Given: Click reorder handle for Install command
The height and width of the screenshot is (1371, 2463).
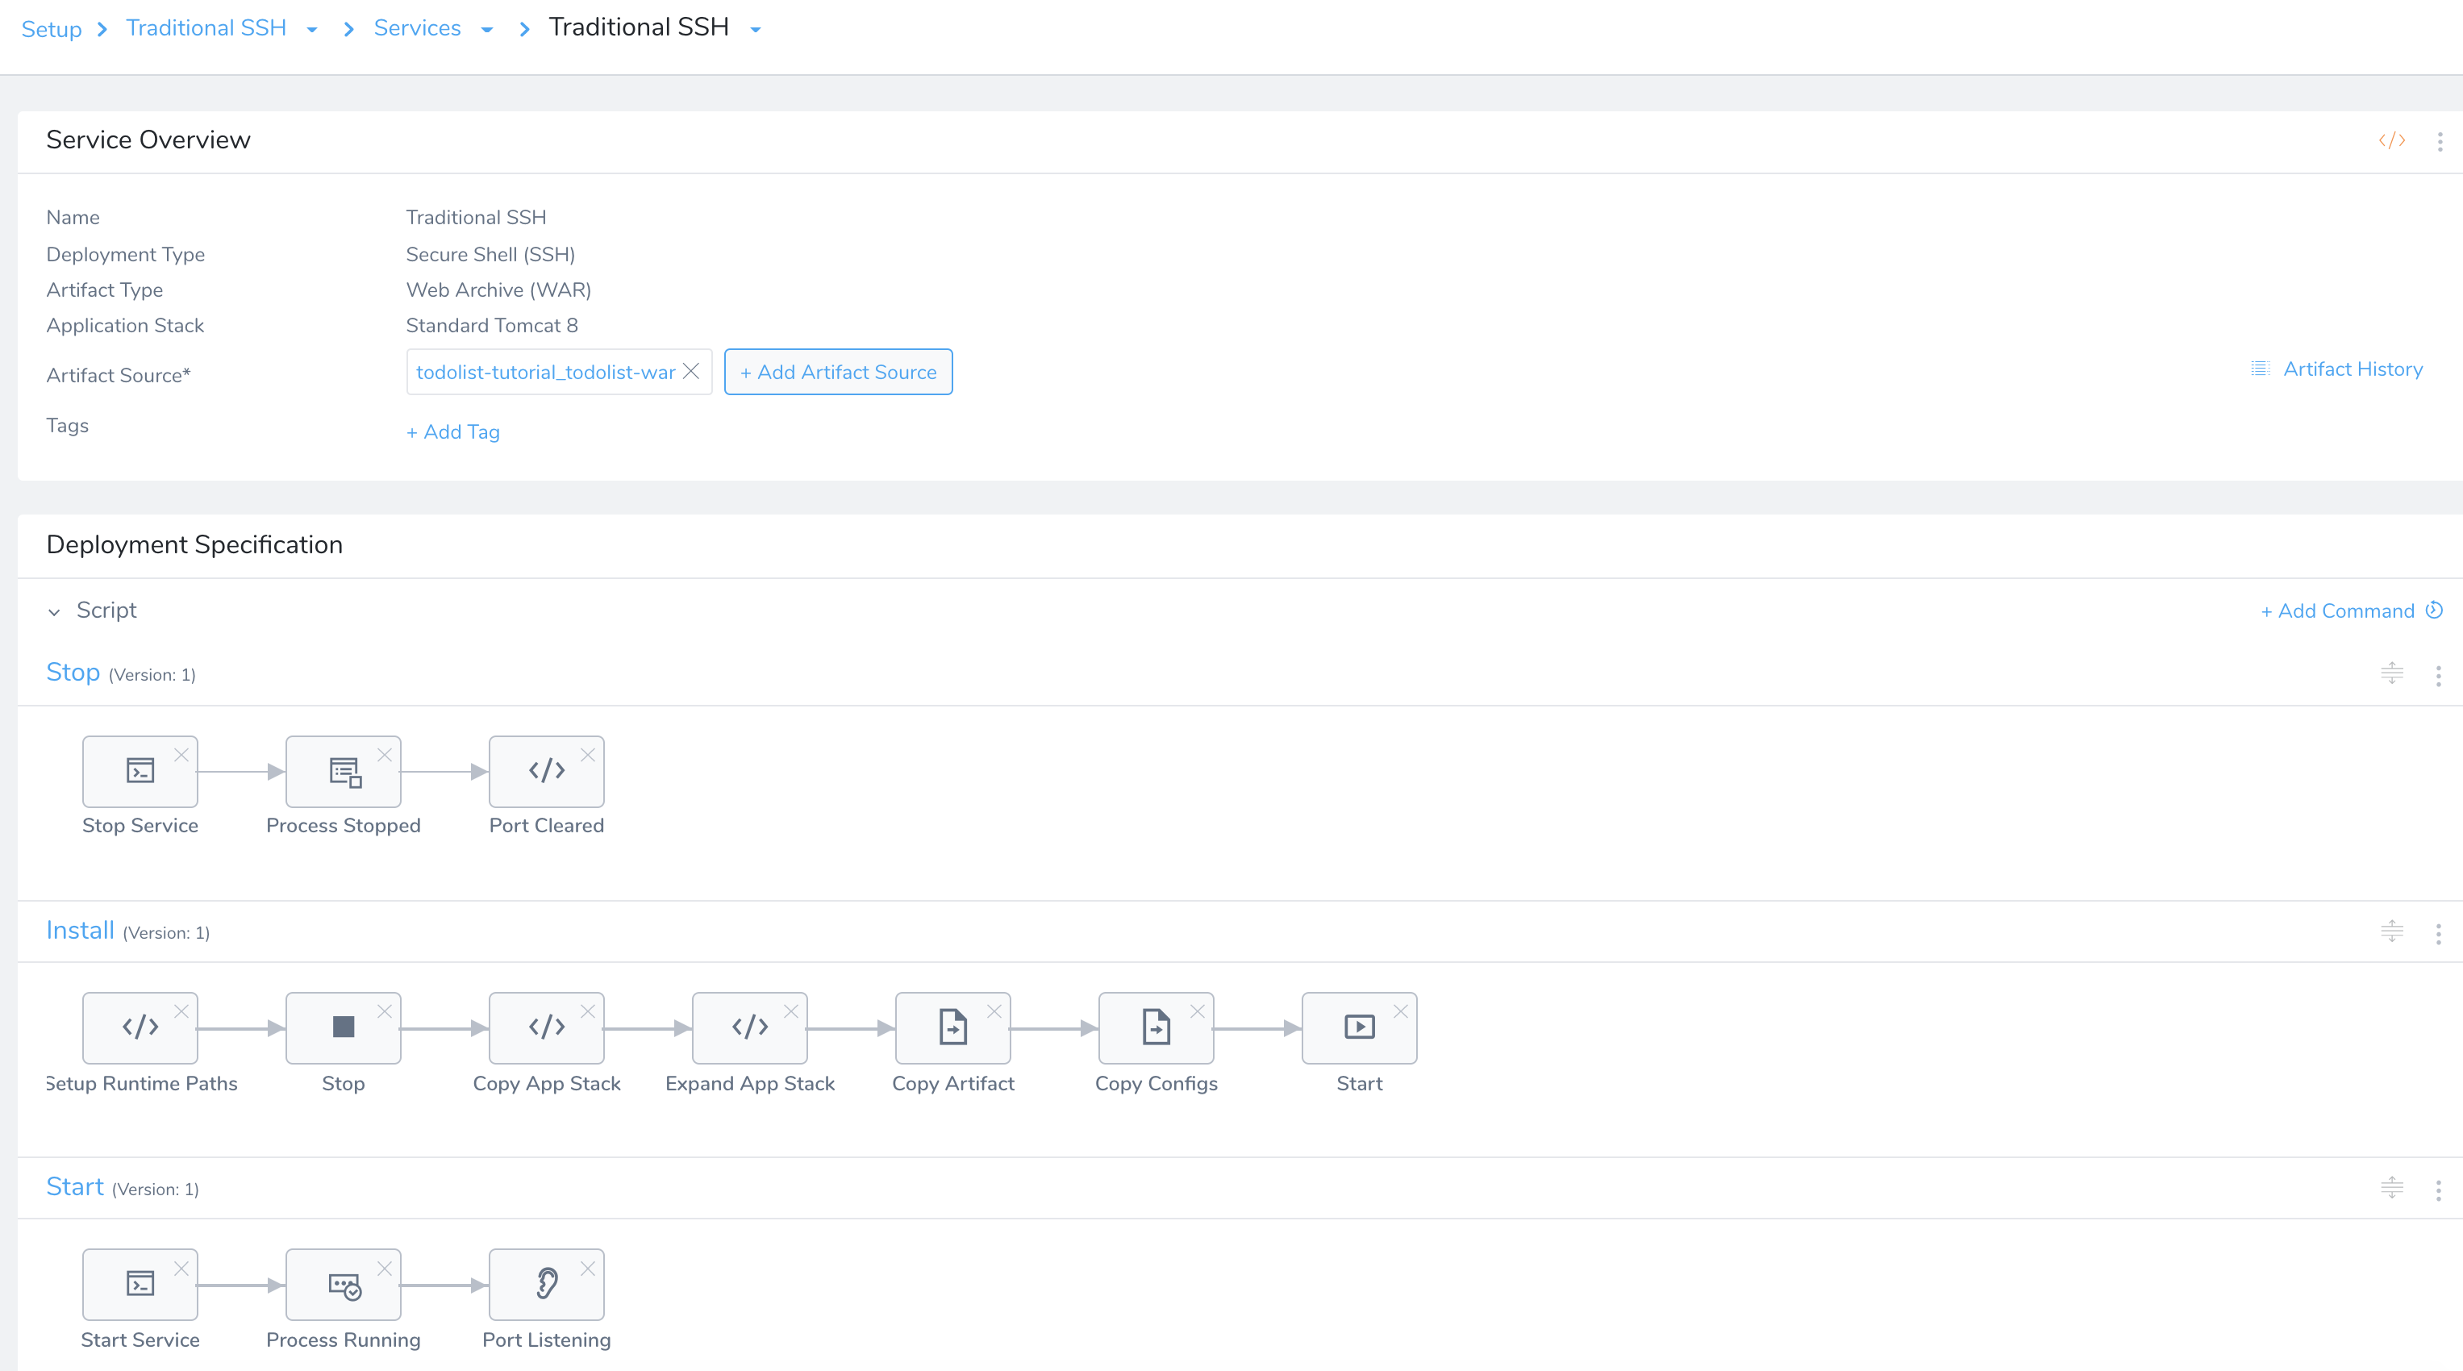Looking at the screenshot, I should pos(2391,930).
